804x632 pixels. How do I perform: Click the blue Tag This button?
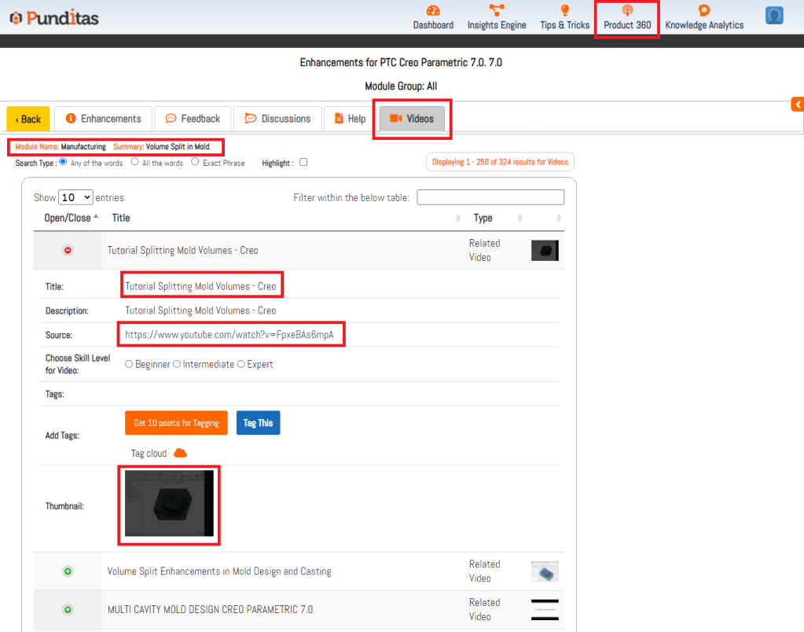pos(258,423)
